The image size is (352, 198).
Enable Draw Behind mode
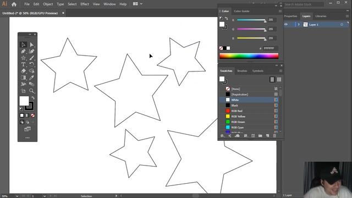pos(28,122)
